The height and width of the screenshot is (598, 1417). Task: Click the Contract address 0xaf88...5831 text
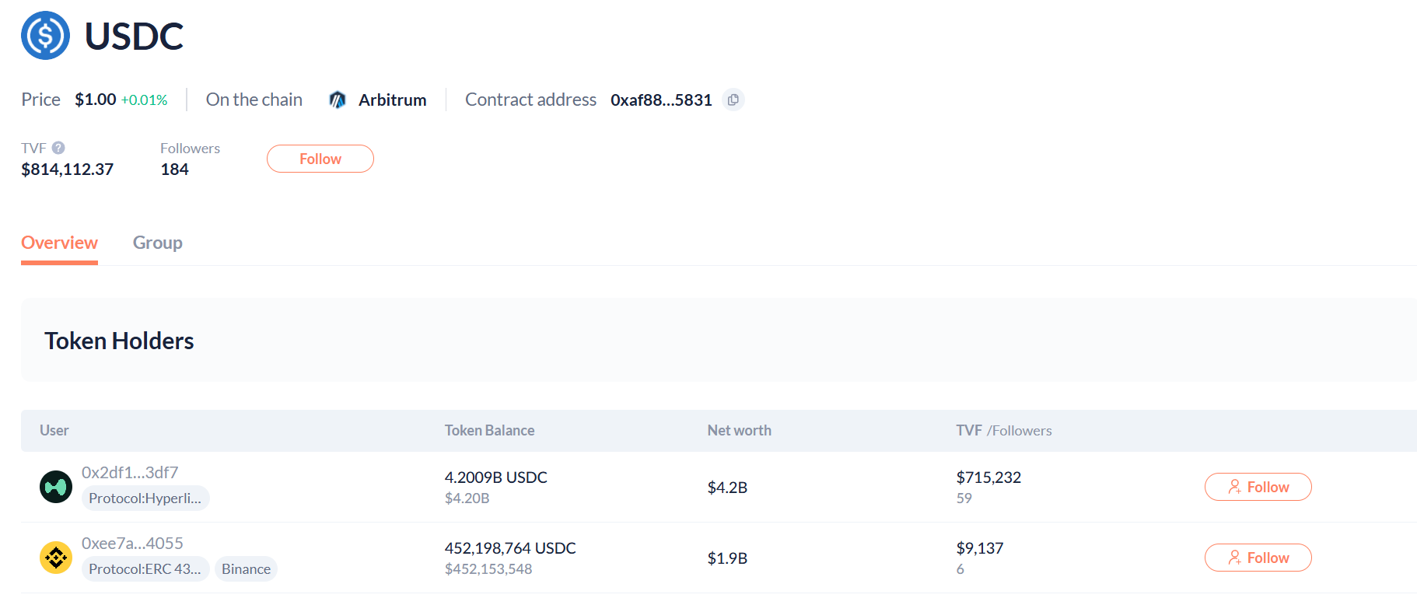pos(661,100)
